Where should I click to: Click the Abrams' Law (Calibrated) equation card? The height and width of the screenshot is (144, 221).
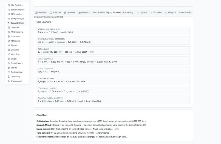(113, 31)
